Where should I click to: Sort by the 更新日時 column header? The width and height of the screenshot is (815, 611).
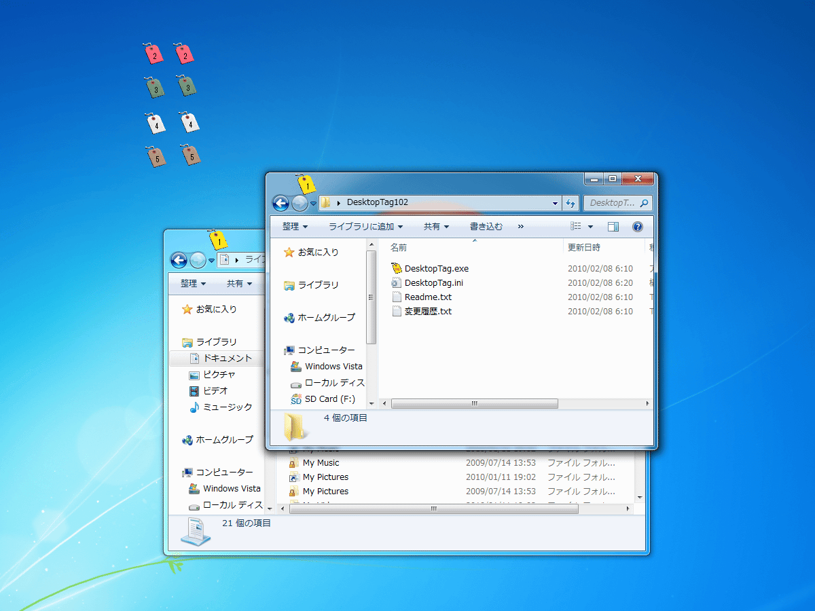pos(603,247)
